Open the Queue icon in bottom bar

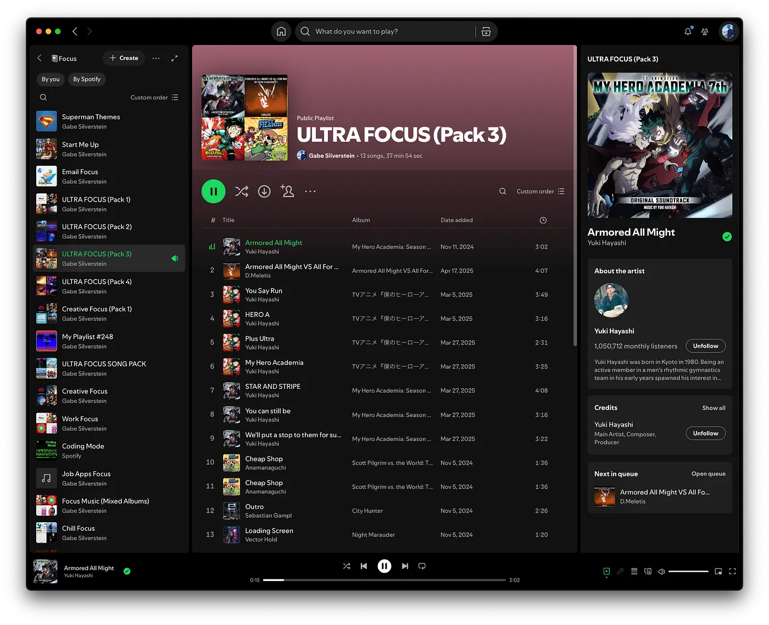tap(634, 571)
